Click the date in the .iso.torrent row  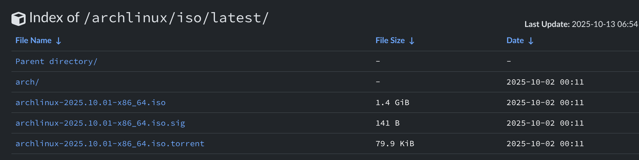[x=545, y=143]
